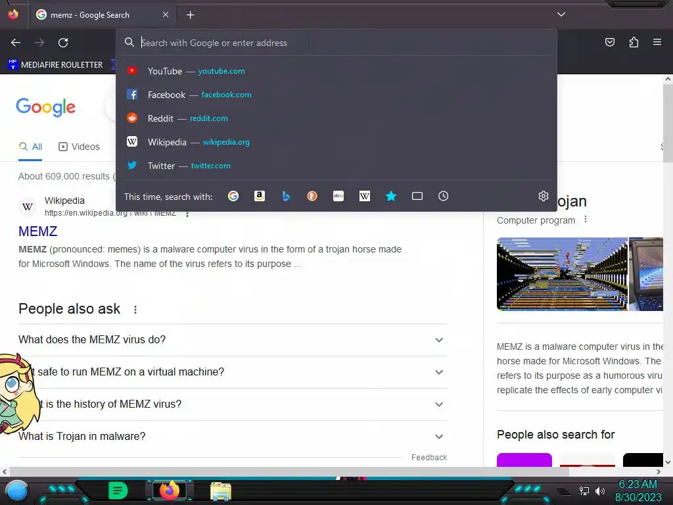Reload the current page
The width and height of the screenshot is (673, 505).
point(63,43)
